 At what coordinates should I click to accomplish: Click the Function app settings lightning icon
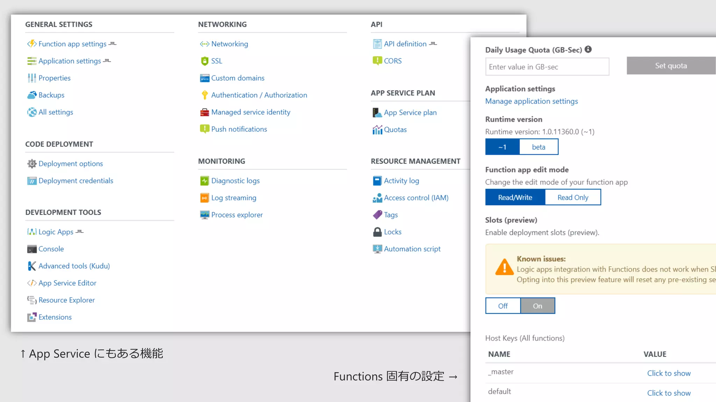click(x=32, y=44)
